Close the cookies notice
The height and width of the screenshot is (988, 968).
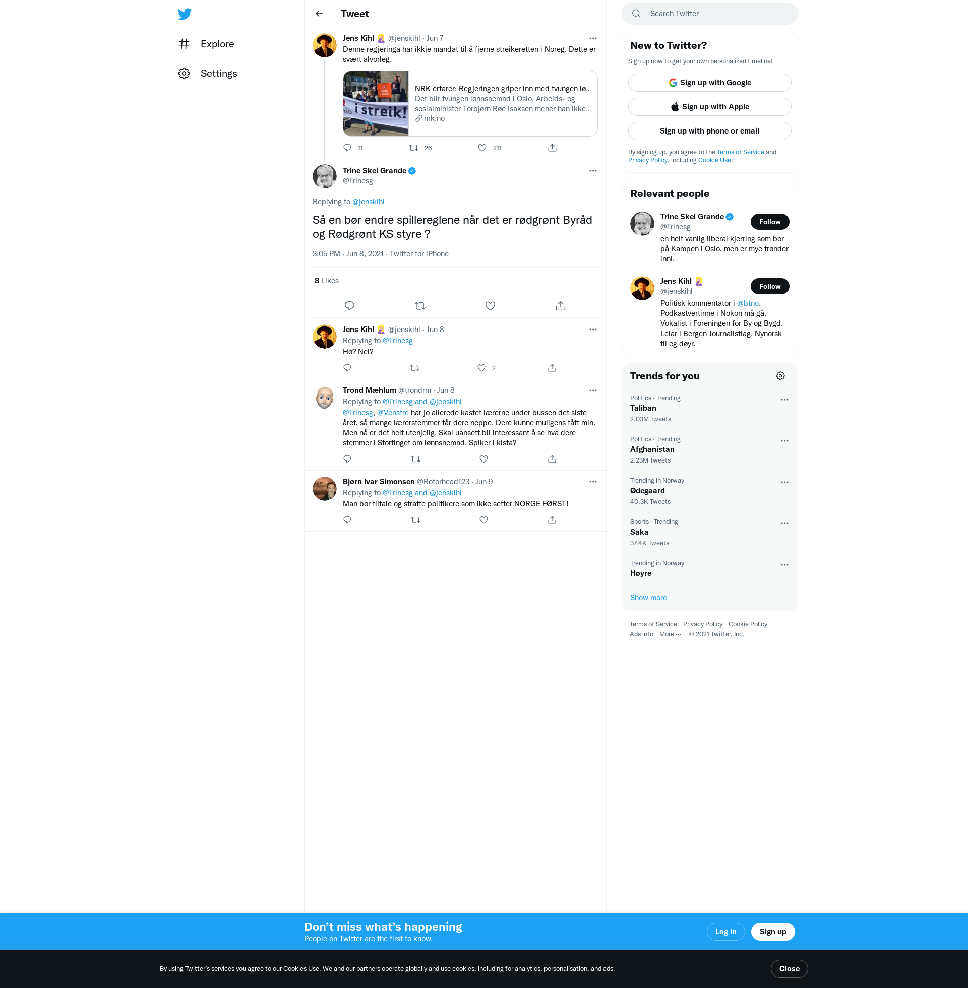pos(789,969)
